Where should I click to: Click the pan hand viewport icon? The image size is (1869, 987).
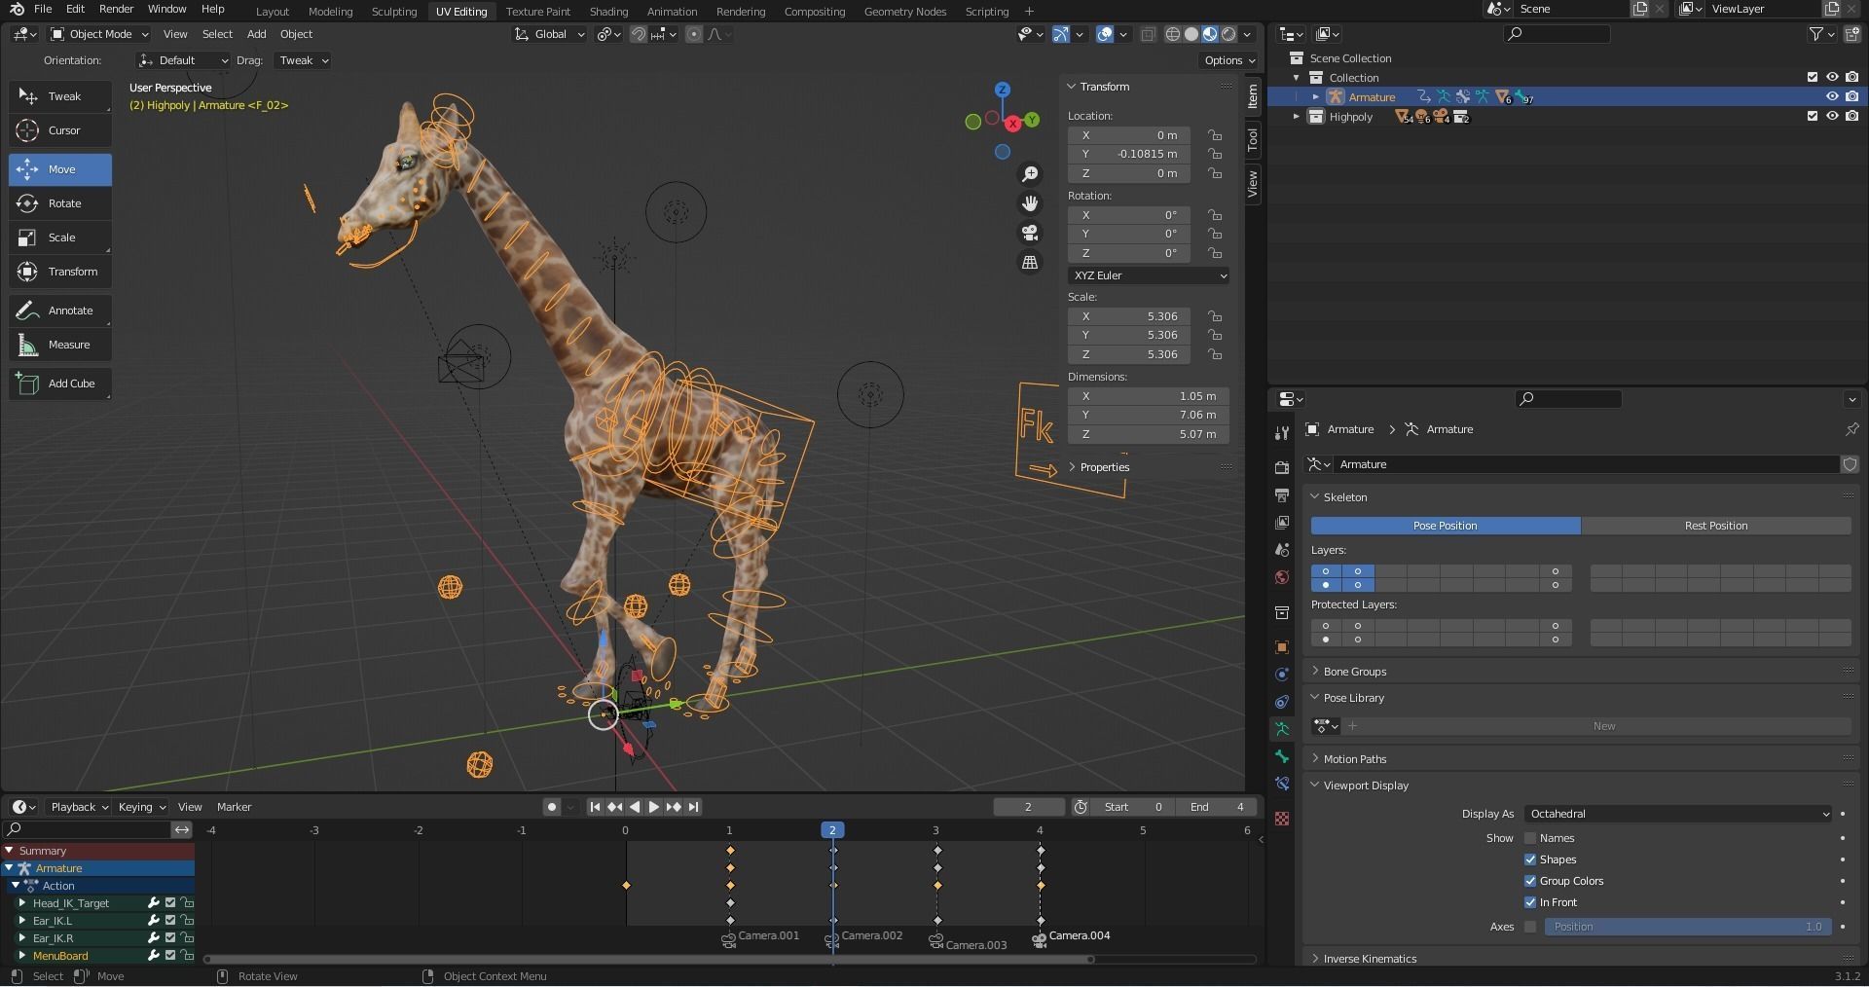click(1030, 203)
